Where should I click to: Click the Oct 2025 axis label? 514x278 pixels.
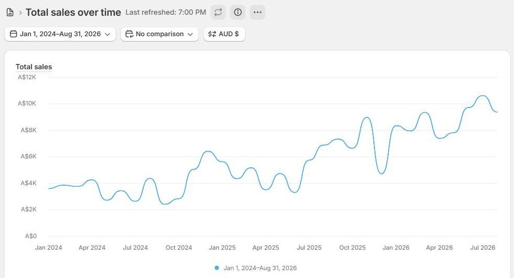(x=352, y=248)
